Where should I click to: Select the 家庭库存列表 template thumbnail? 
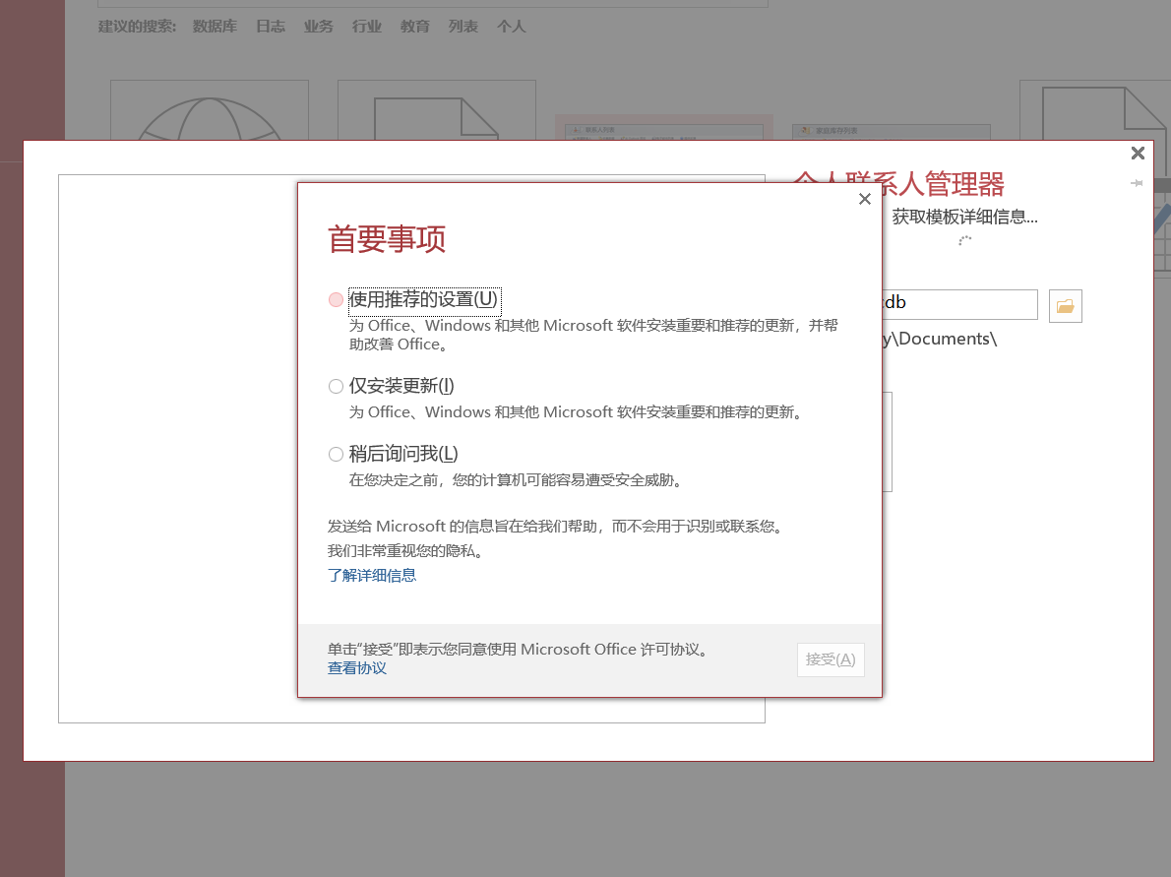(x=892, y=132)
